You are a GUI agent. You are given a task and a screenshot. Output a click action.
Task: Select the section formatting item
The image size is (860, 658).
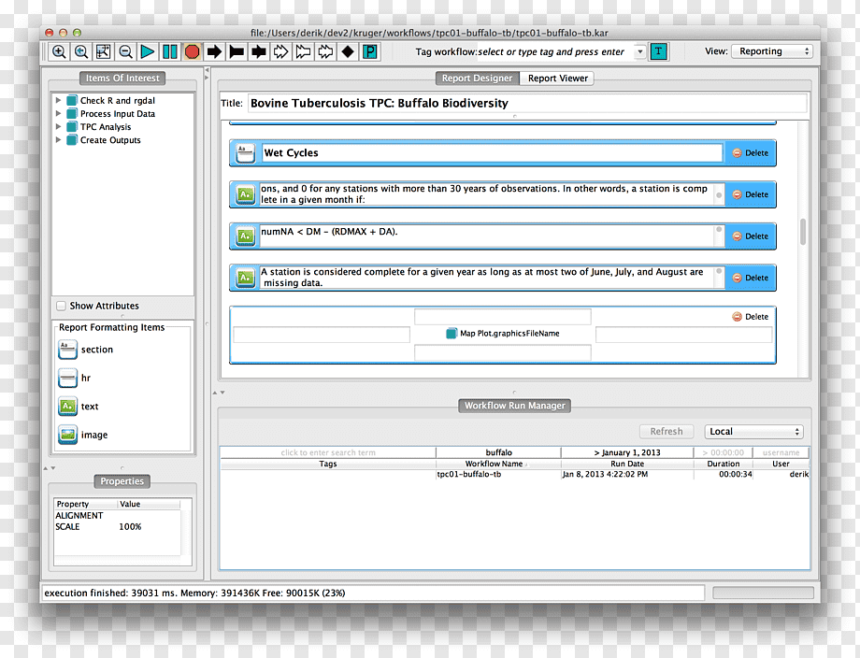pos(86,350)
